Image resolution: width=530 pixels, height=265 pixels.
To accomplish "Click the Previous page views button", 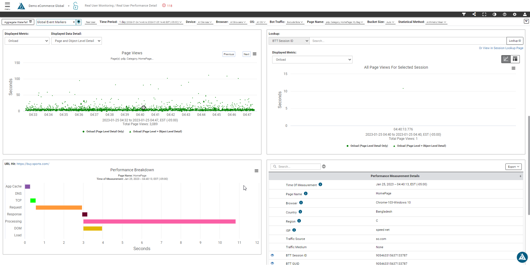I will click(x=229, y=54).
